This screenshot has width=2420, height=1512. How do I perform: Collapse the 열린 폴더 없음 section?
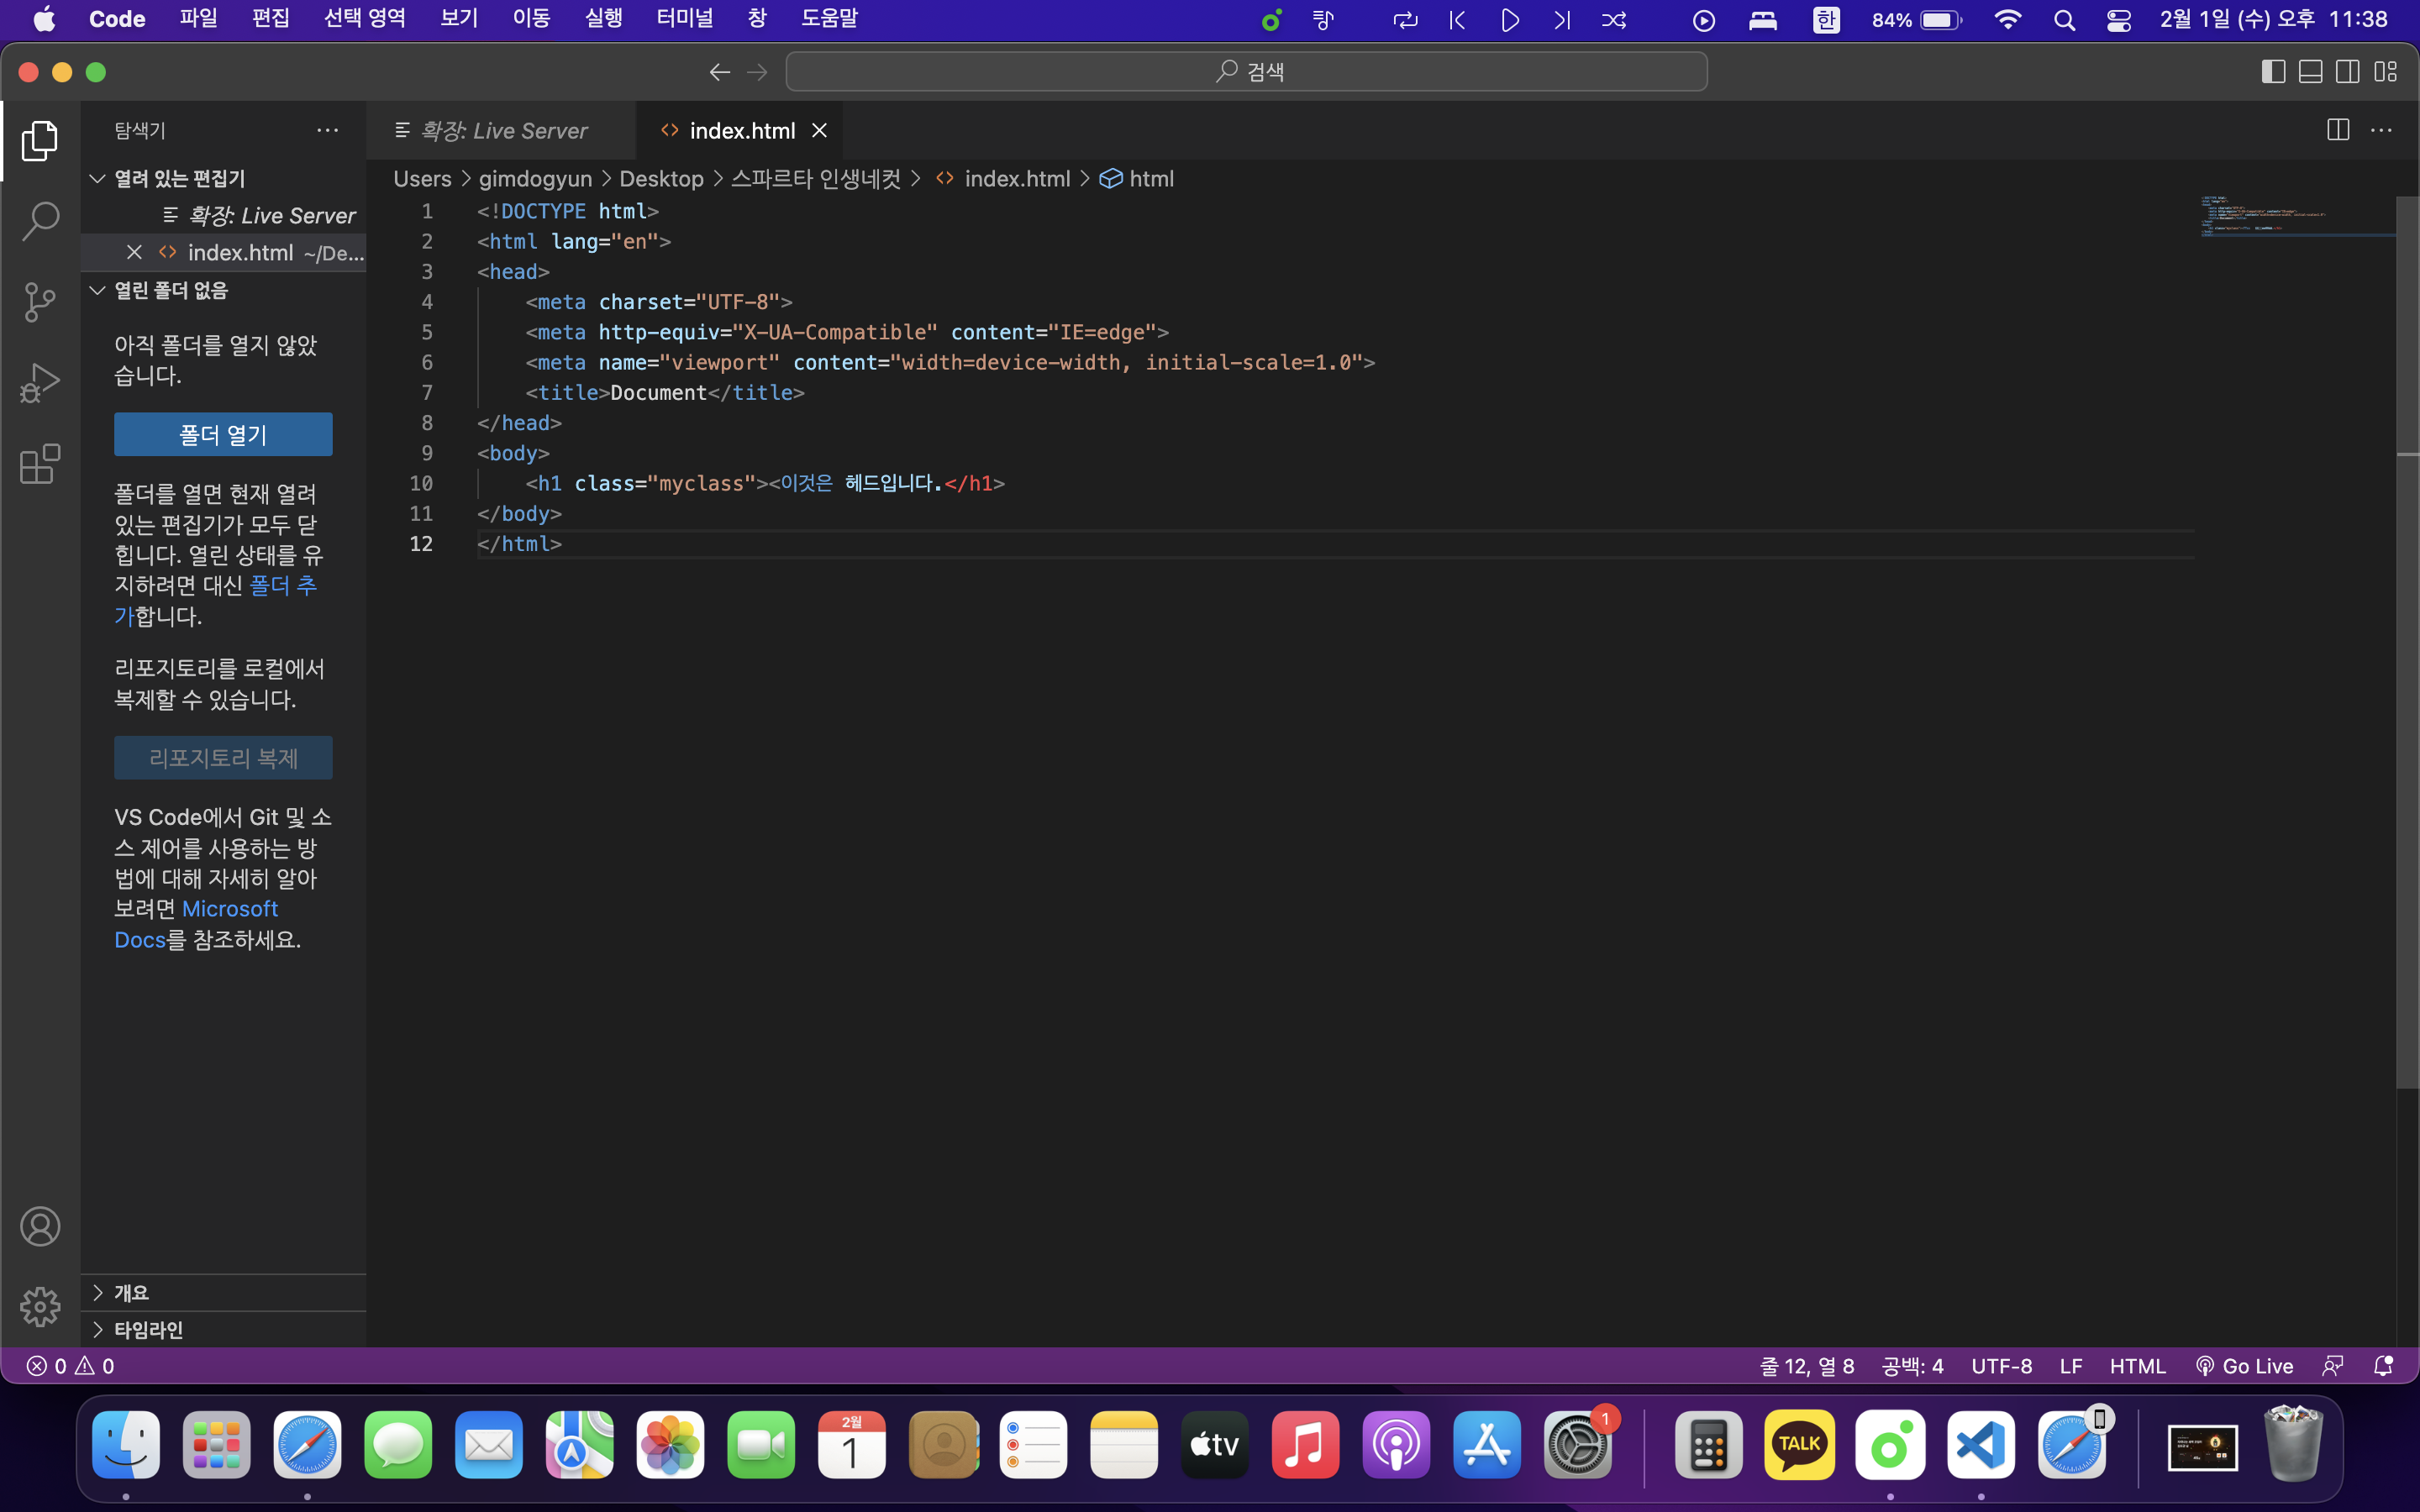coord(223,290)
